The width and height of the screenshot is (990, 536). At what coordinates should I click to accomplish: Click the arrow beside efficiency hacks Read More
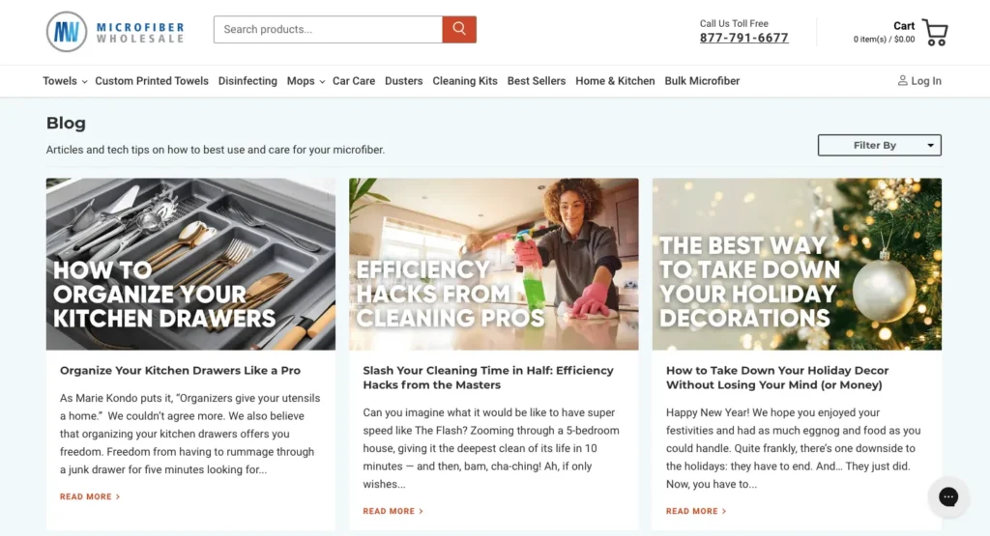click(x=422, y=512)
